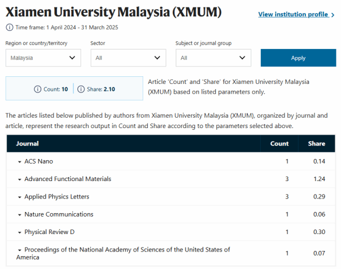Click the Advanced Functional Materials journal name
Screen dimensions: 341x269
68,179
